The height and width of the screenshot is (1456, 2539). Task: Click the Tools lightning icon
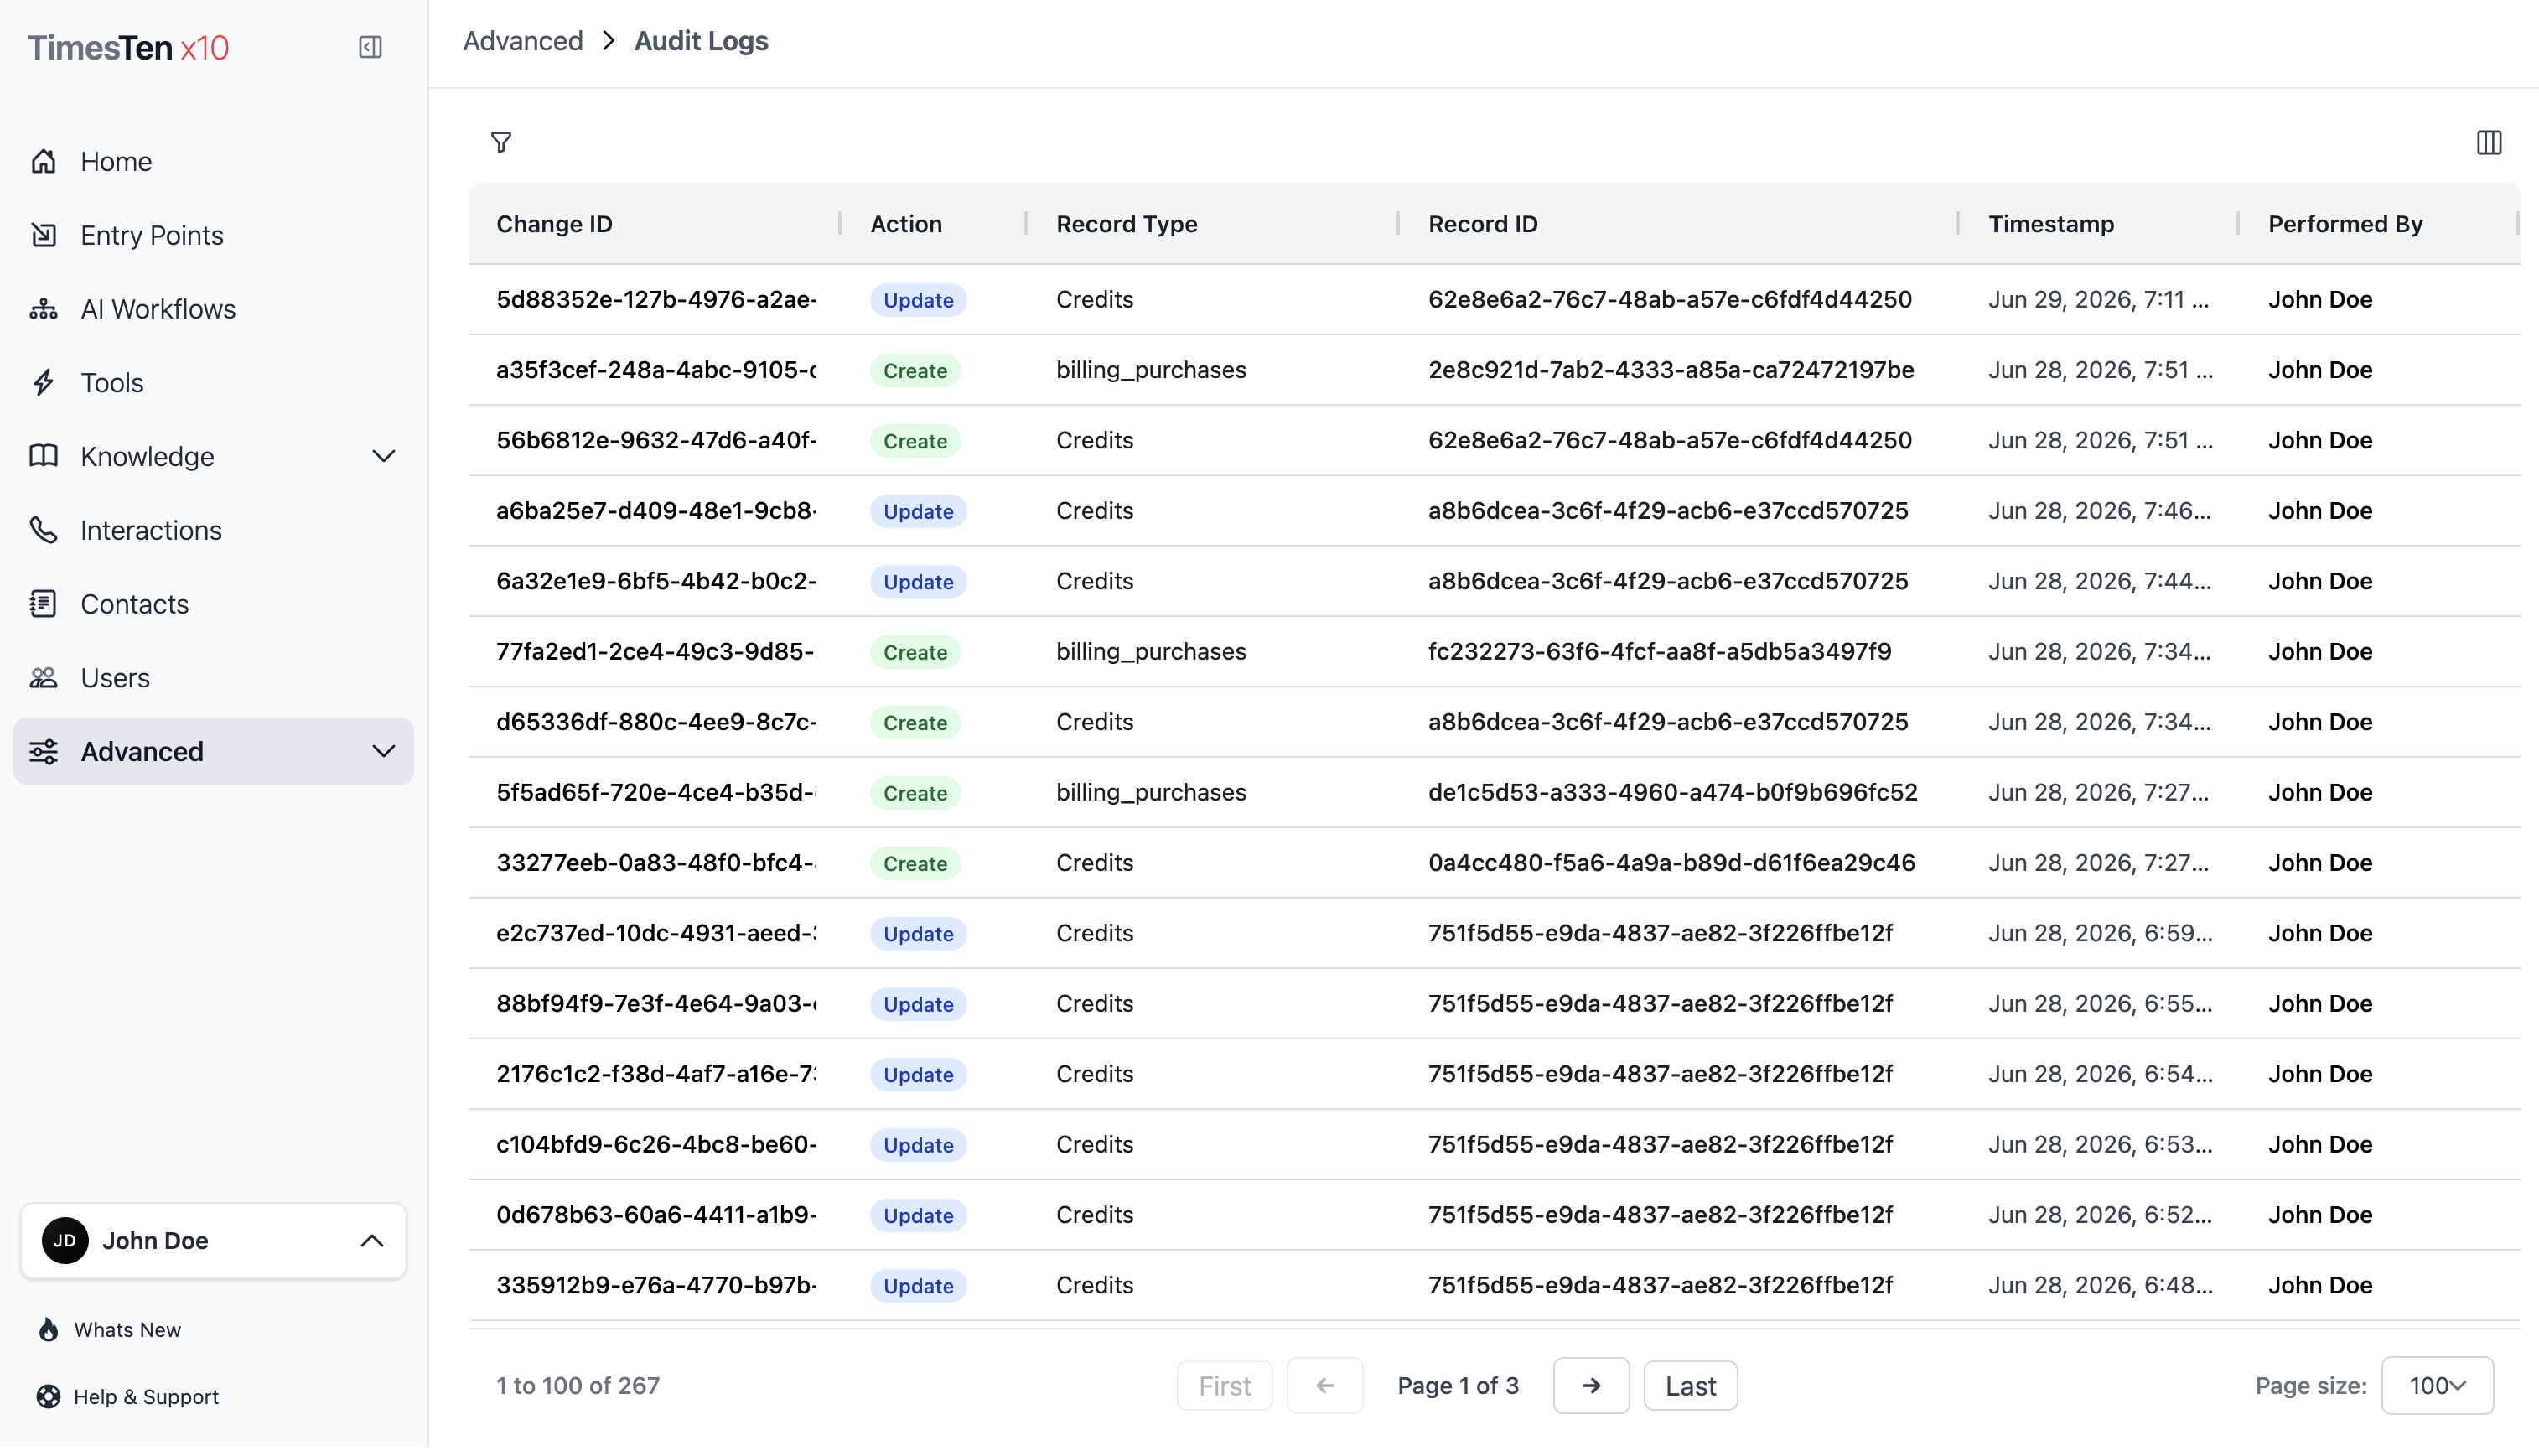click(43, 382)
